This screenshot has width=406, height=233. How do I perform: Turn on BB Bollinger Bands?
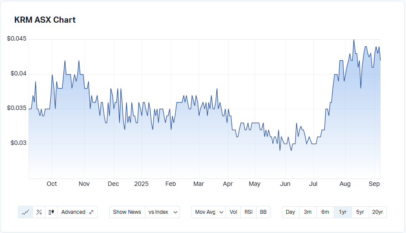tap(263, 212)
